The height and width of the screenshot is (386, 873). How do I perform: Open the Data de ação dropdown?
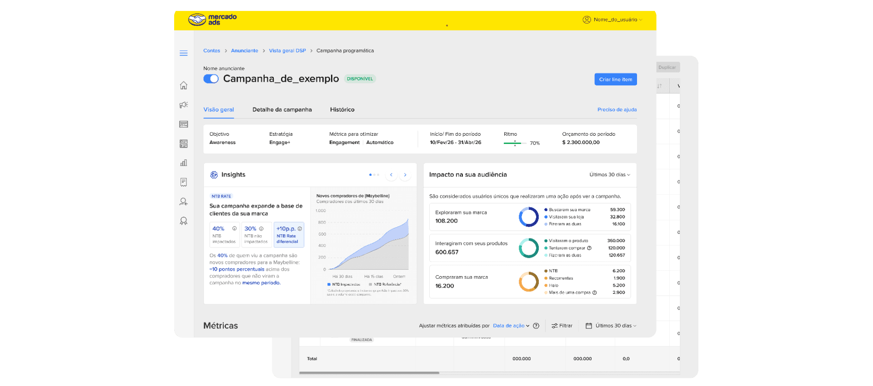[511, 326]
